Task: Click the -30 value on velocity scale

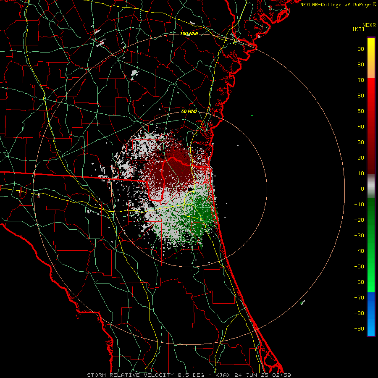Action: tap(359, 236)
